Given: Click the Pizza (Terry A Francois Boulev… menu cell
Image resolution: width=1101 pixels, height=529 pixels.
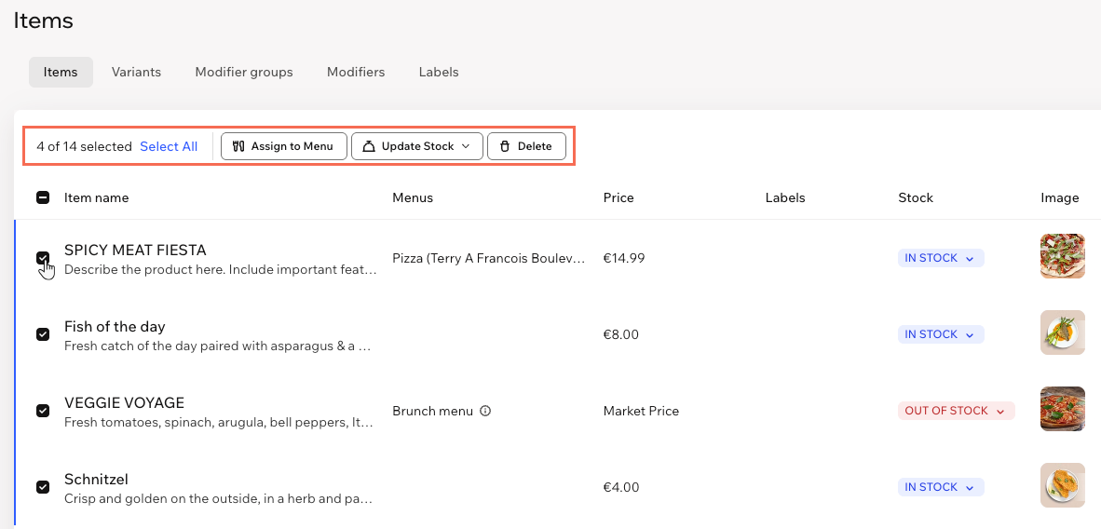Looking at the screenshot, I should 489,259.
